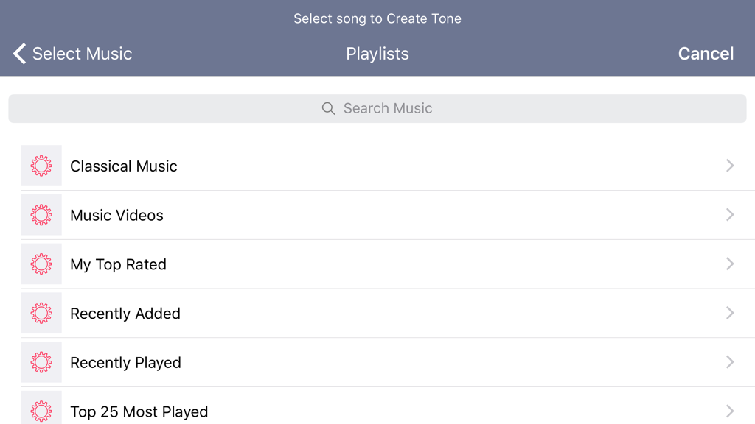Go back to Select Music
This screenshot has width=755, height=424.
(x=72, y=53)
